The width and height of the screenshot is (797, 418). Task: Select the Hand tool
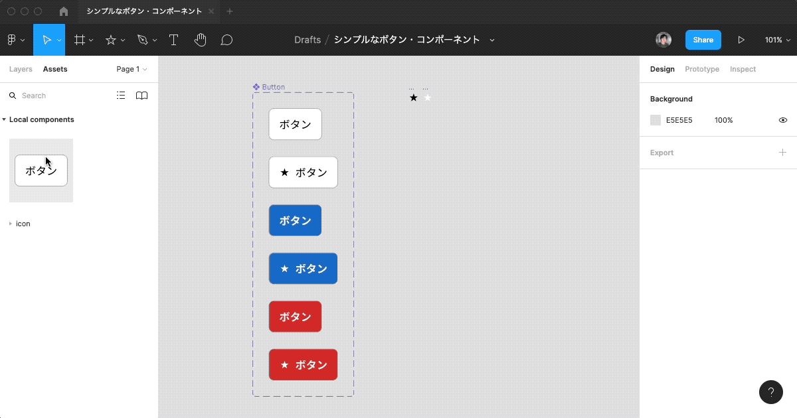200,40
